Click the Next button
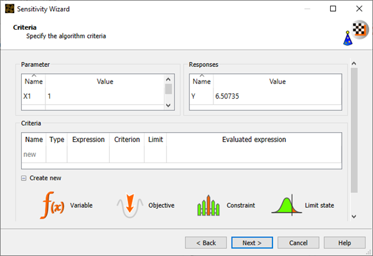 (x=252, y=243)
